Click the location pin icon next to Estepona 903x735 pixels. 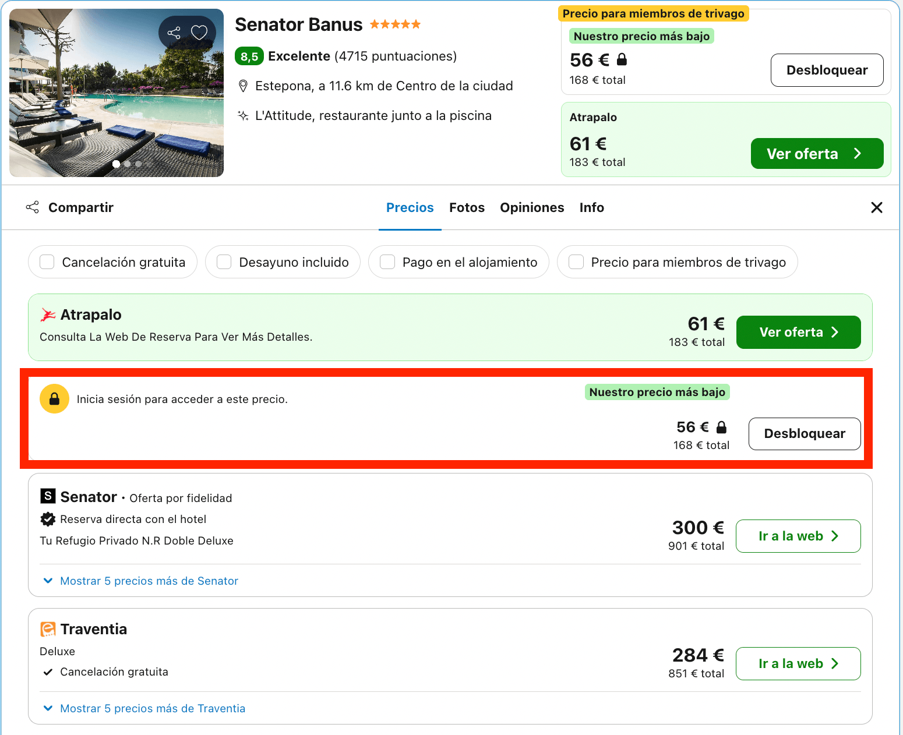(243, 86)
